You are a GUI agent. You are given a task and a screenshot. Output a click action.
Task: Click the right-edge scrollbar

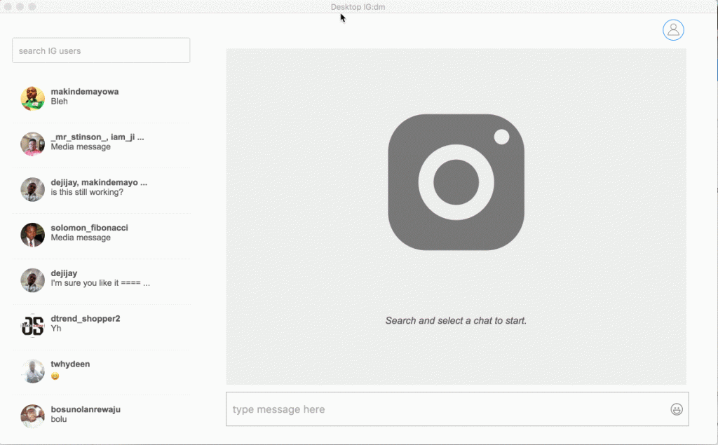tap(715, 191)
